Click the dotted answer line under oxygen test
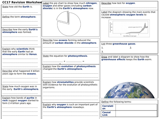 tap(129, 8)
